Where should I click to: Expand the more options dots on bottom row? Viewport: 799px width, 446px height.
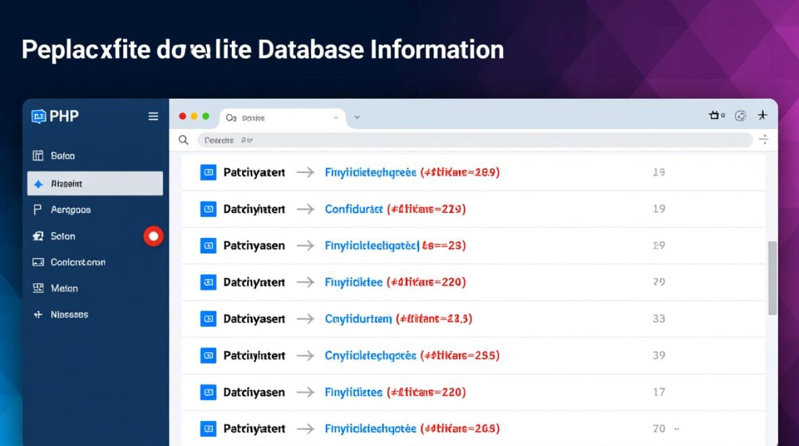click(676, 428)
